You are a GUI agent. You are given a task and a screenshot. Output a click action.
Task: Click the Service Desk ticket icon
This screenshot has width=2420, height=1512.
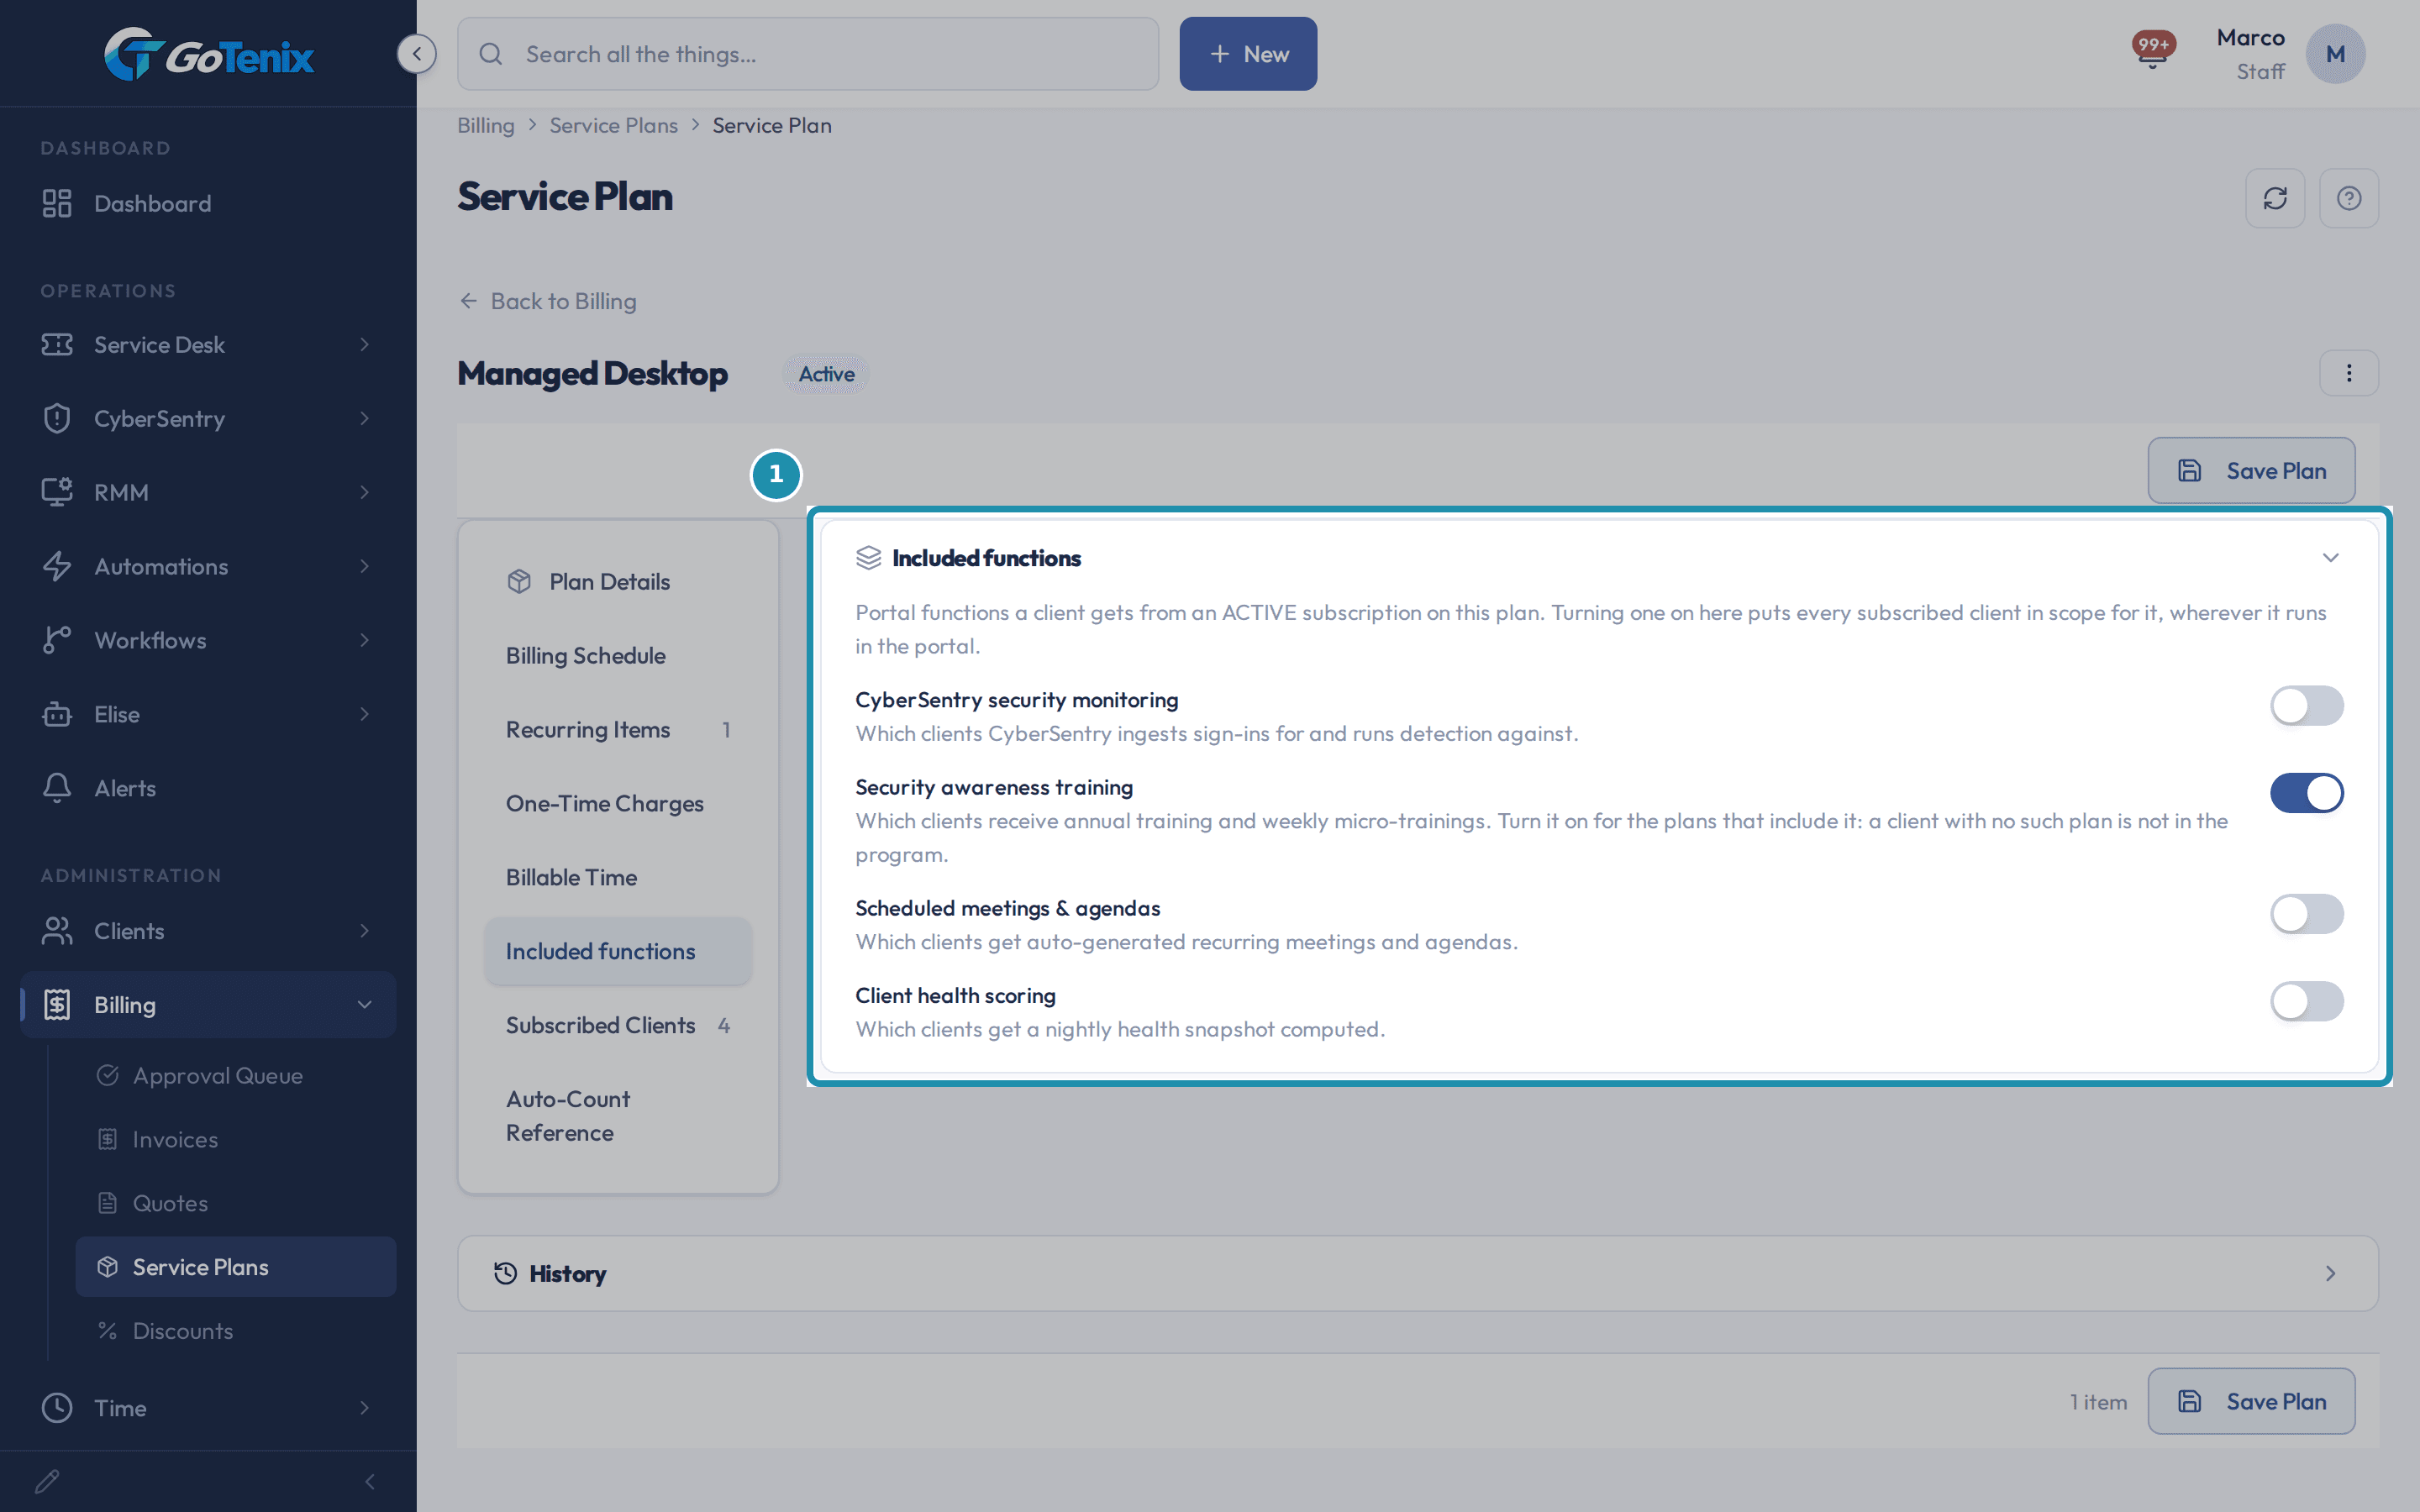57,344
